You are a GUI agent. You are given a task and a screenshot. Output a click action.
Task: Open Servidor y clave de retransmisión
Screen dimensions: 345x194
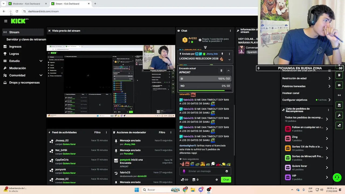tap(26, 39)
